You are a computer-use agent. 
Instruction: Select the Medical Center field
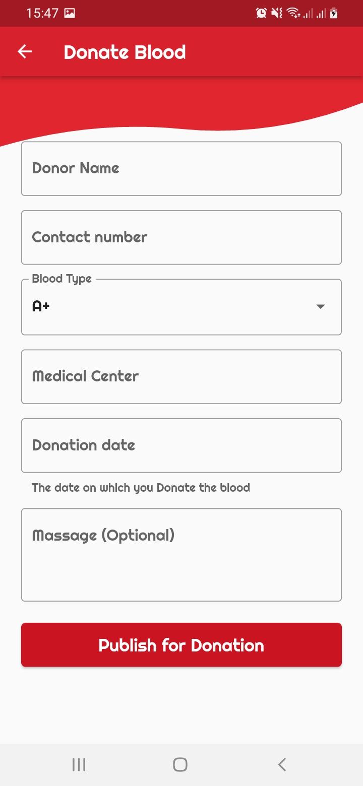pos(181,376)
